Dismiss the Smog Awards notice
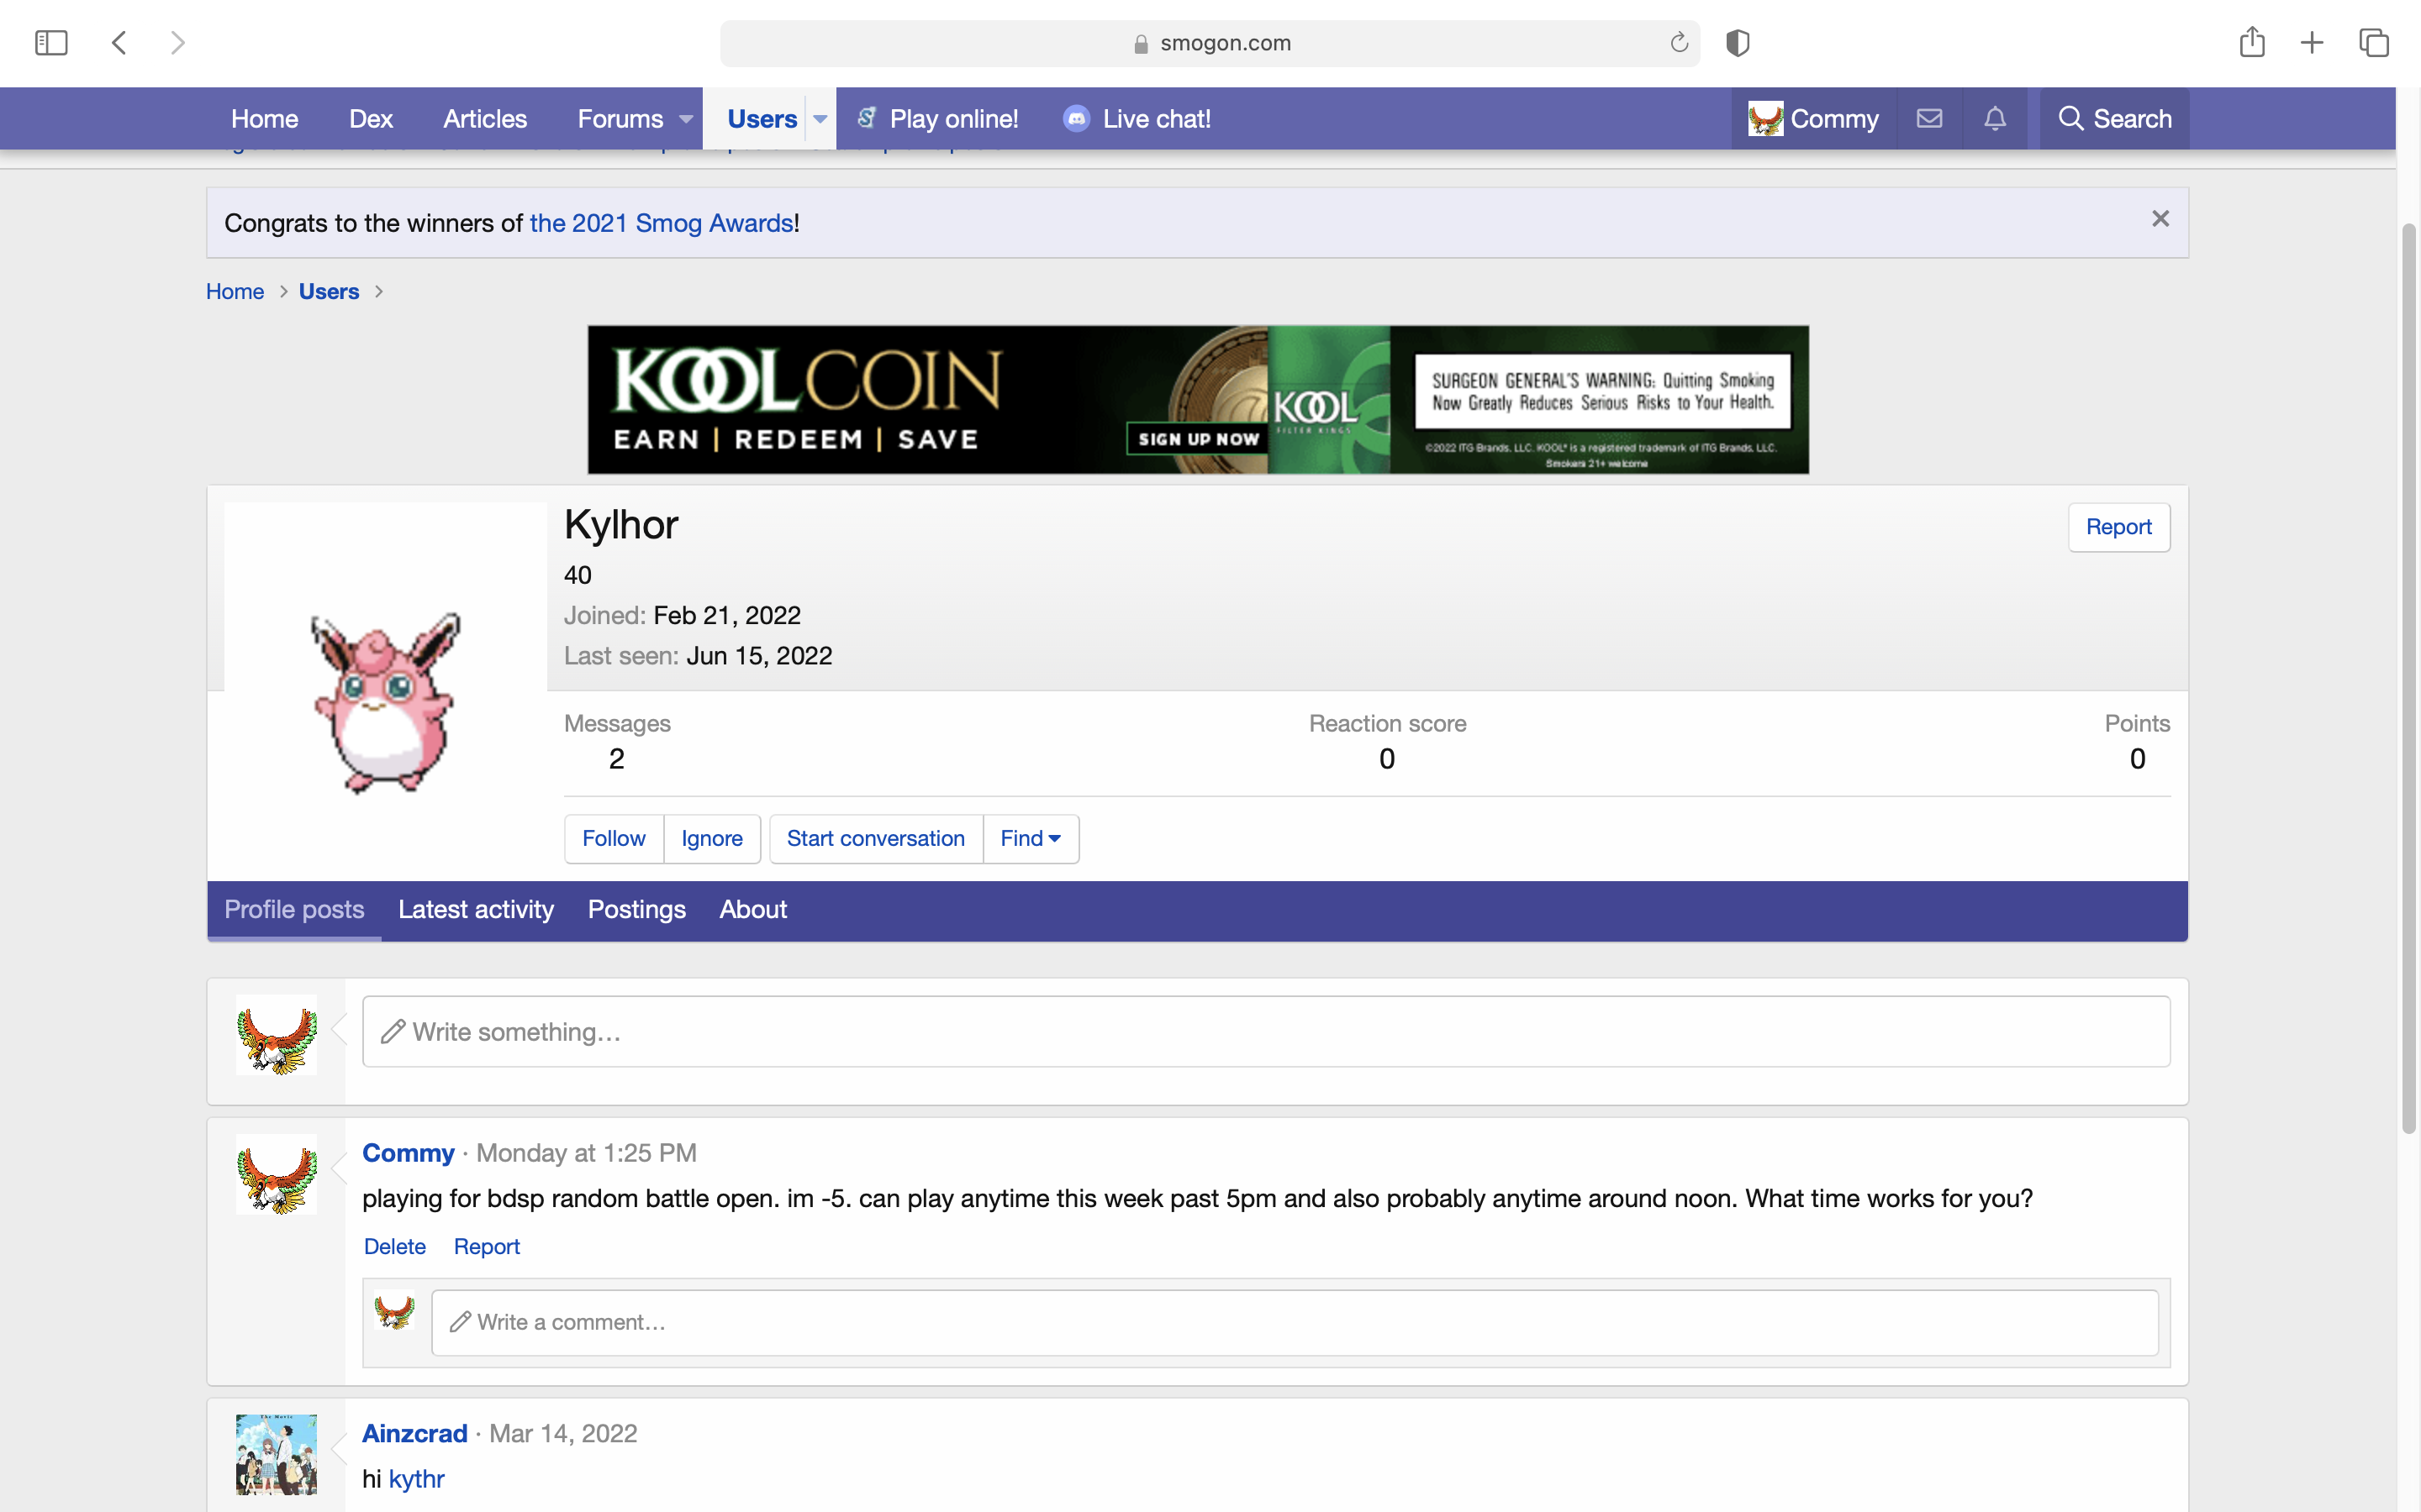This screenshot has height=1512, width=2421. (2160, 219)
